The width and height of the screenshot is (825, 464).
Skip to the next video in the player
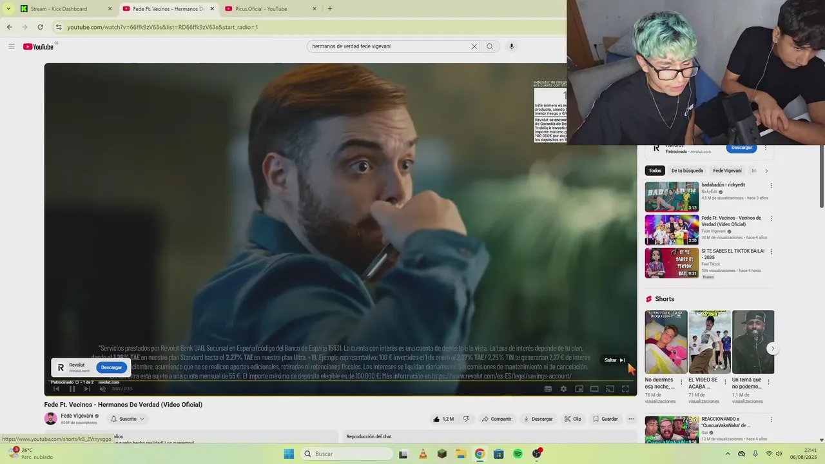pos(87,389)
